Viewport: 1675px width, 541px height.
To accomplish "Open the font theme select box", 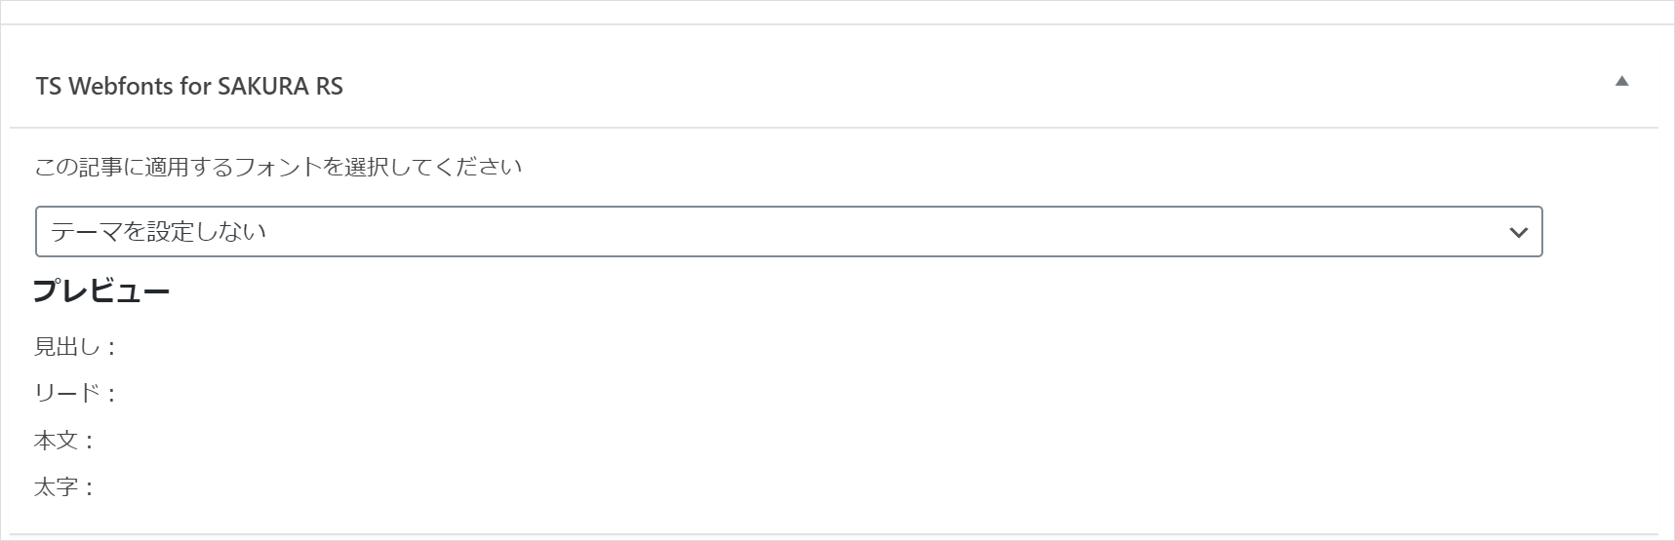I will 788,232.
